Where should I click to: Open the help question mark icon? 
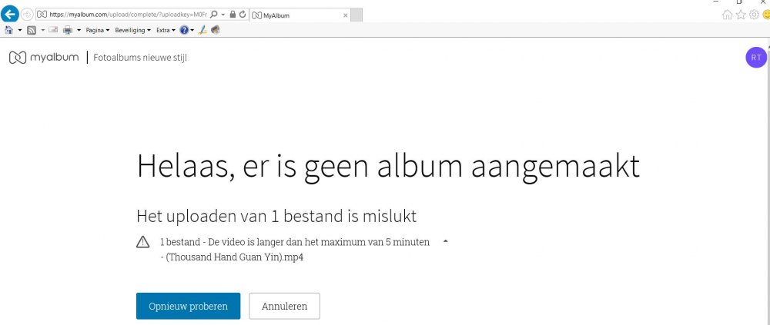[184, 31]
